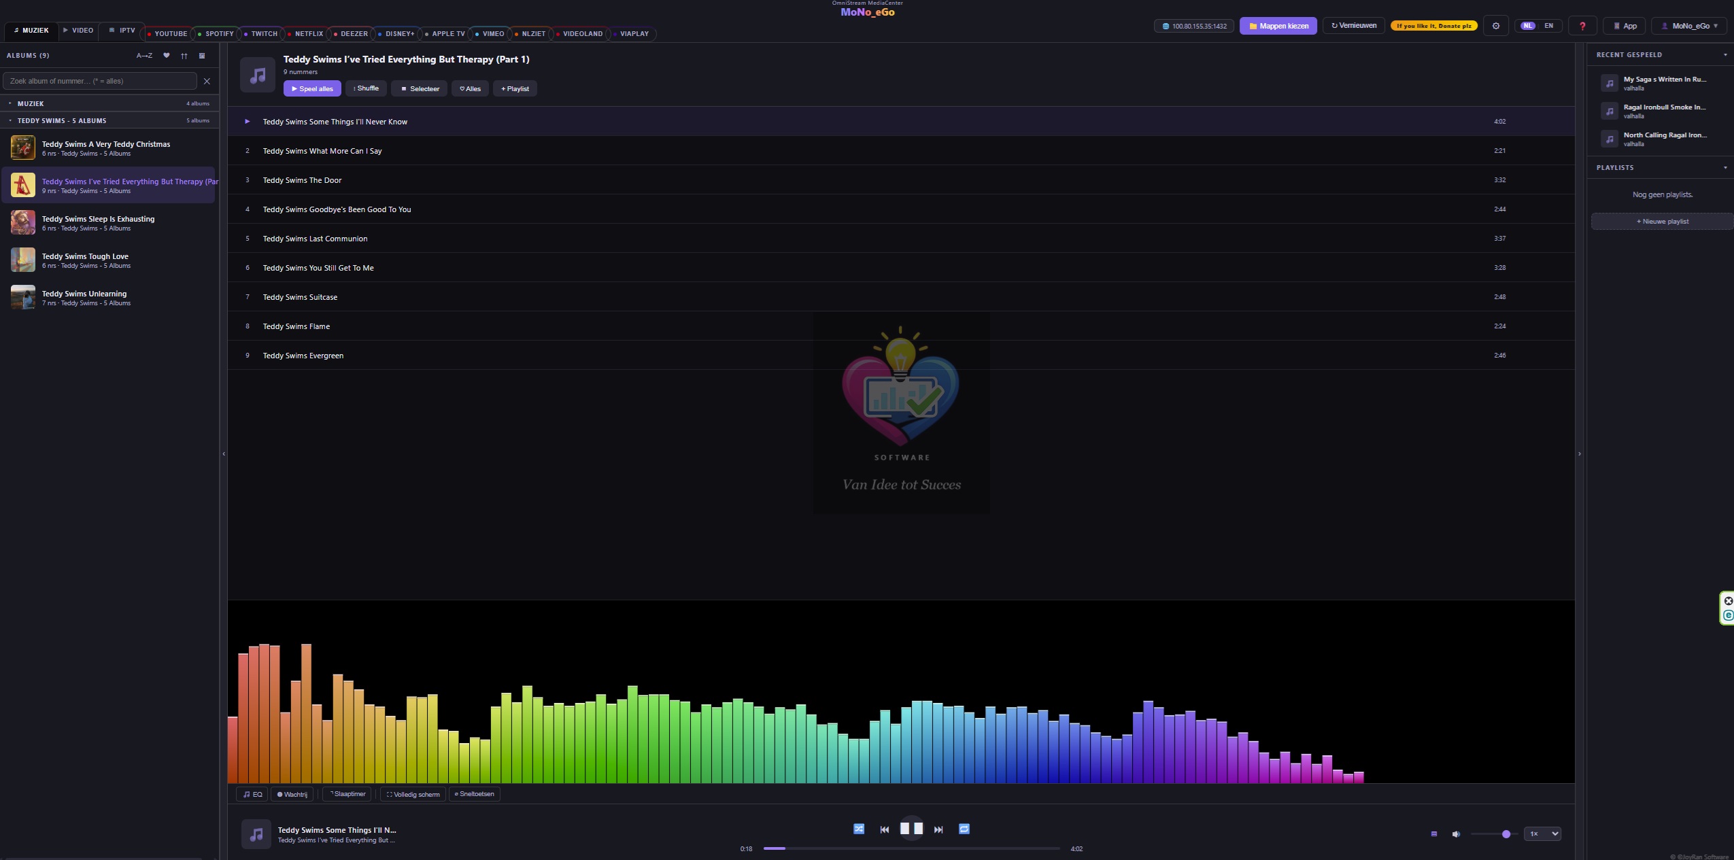Open the Spotify service tab

point(216,33)
